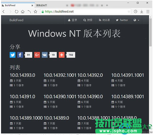Image resolution: width=153 pixels, height=135 pixels.
Task: Open the Twitter nav item
Action: click(122, 20)
